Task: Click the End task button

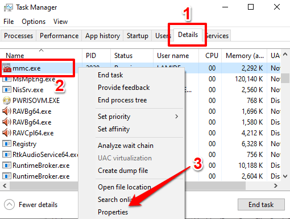Action: click(261, 205)
